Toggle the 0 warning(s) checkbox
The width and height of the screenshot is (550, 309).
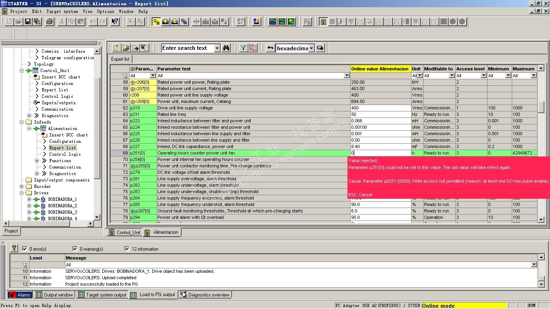point(75,249)
